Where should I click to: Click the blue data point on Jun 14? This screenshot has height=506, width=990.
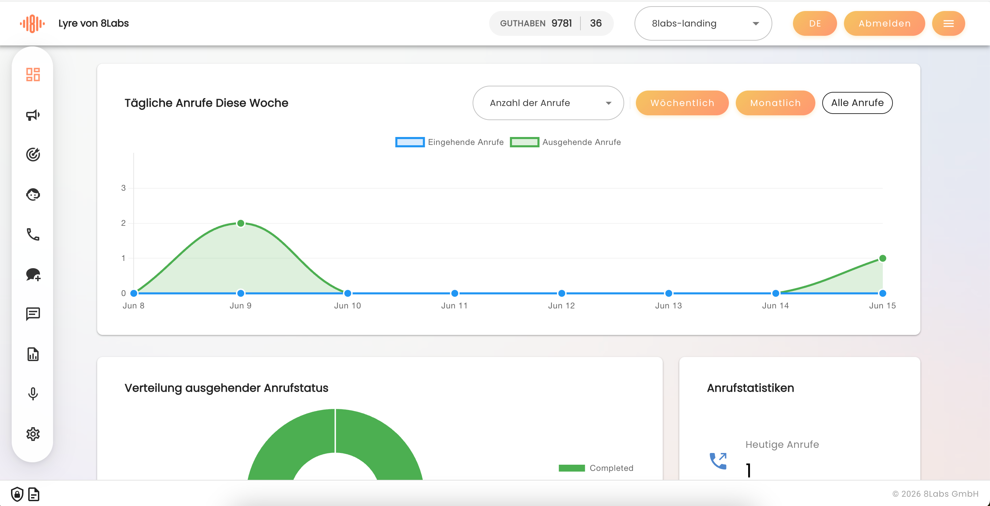point(775,293)
